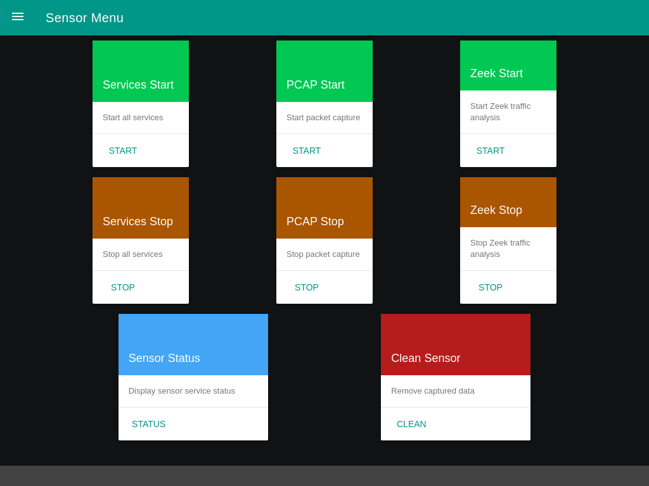Click the Remove captured data description
The width and height of the screenshot is (649, 486).
(432, 391)
